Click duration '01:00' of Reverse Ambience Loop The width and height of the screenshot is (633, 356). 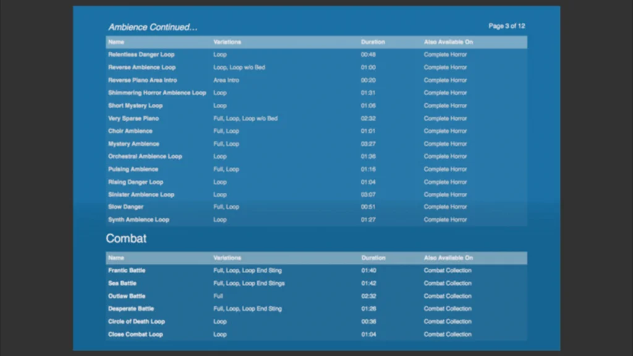point(368,67)
